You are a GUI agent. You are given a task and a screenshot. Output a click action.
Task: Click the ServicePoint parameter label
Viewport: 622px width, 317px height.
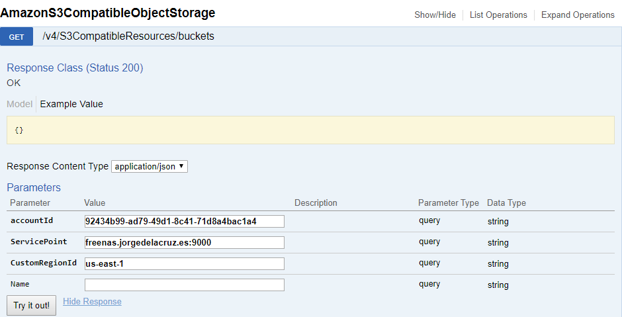click(39, 242)
